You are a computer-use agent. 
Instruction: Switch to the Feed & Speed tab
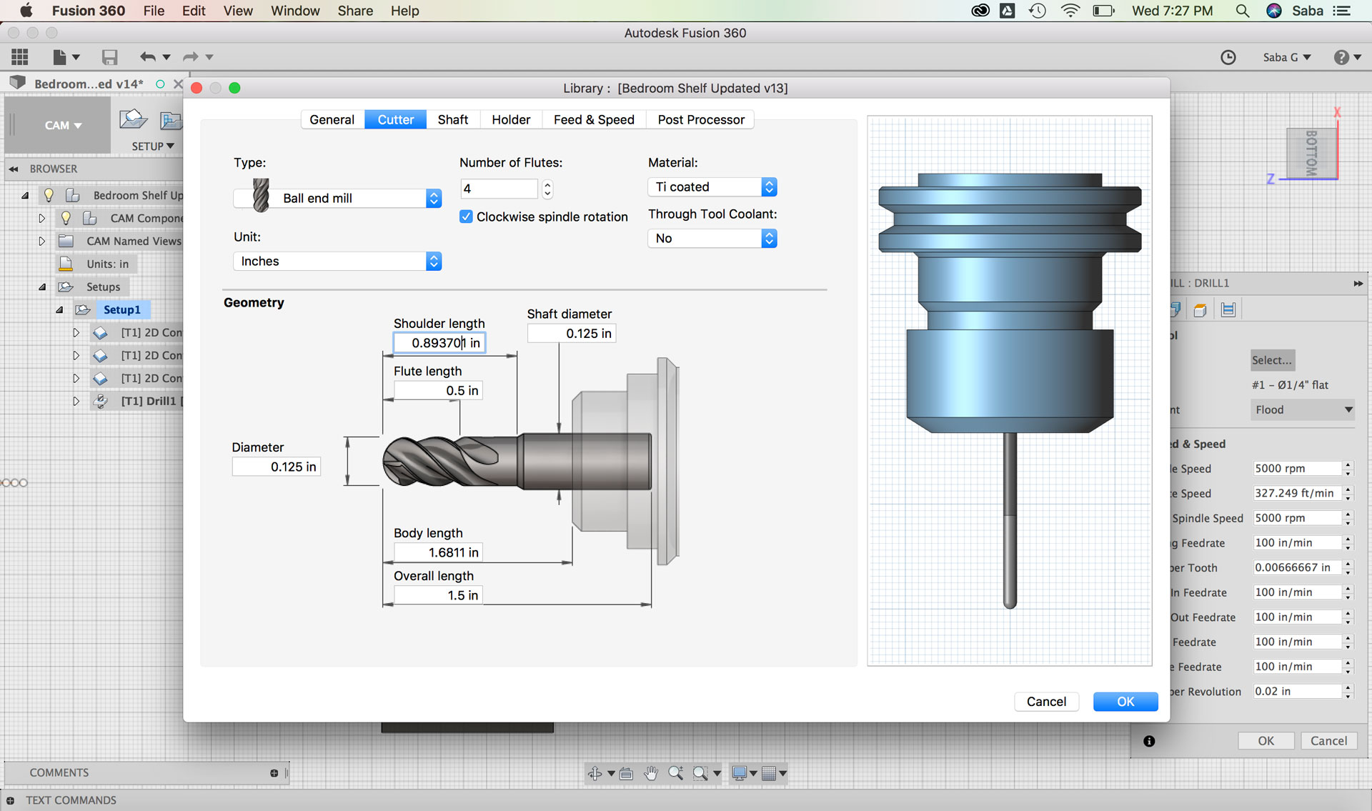tap(594, 119)
